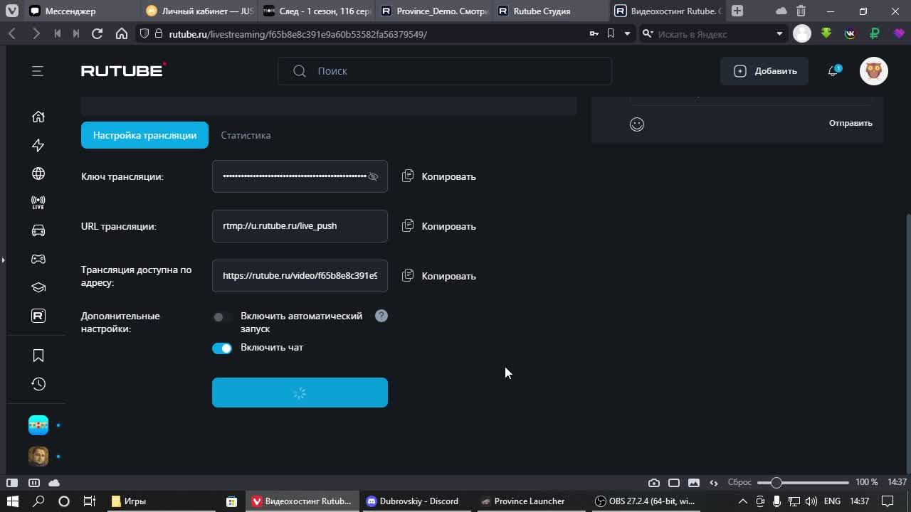911x512 pixels.
Task: Open the bookmark dropdown arrow in the address bar
Action: (x=627, y=33)
